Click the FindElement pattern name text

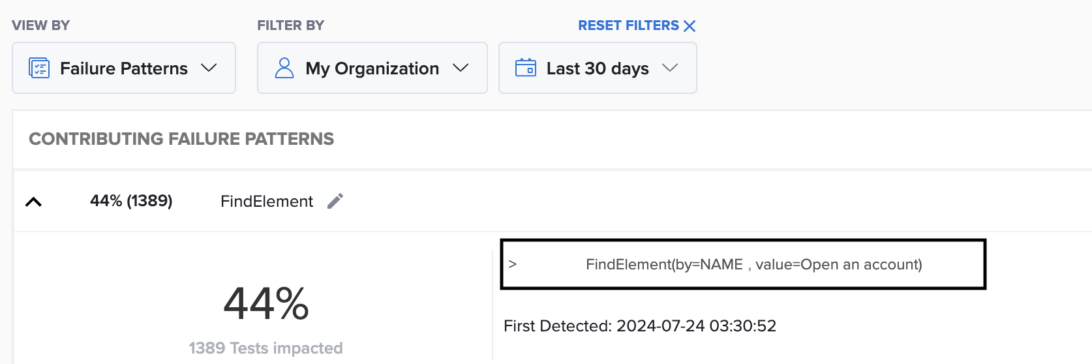[x=266, y=202]
